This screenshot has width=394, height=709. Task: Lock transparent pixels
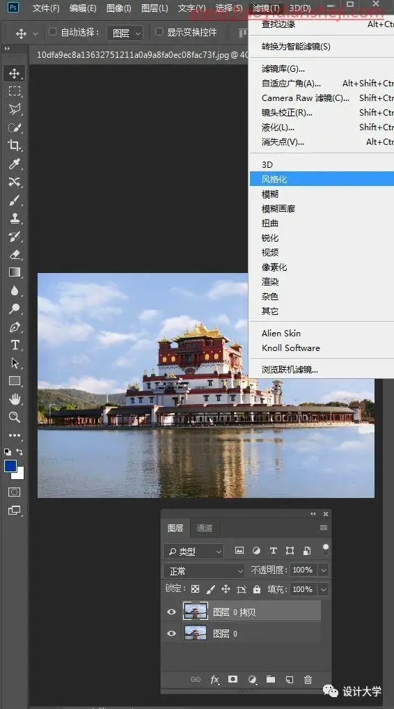click(x=195, y=589)
